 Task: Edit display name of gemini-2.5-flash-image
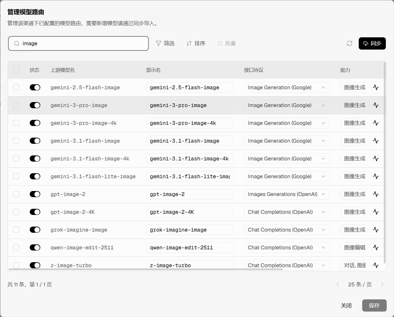pyautogui.click(x=190, y=87)
